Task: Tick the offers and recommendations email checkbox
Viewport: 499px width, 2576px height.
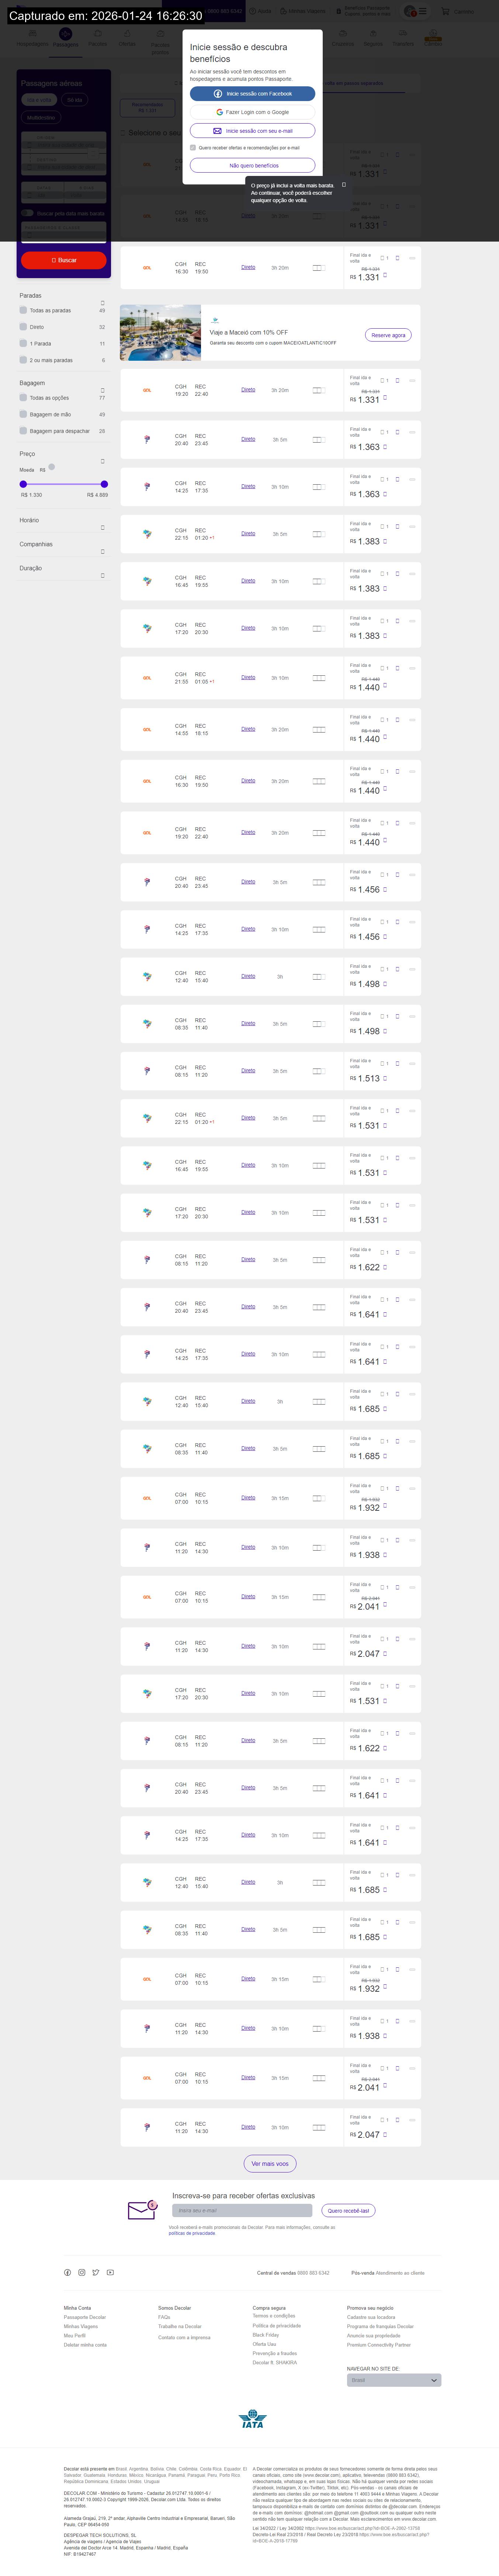Action: 193,148
